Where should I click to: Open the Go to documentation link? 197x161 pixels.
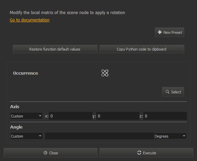[30, 20]
